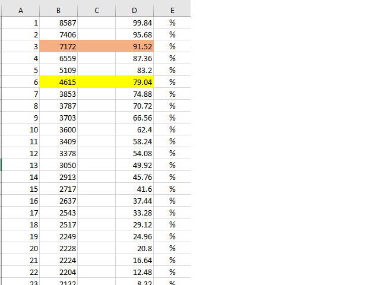
Task: Click cell with value 37.44
Action: 135,201
